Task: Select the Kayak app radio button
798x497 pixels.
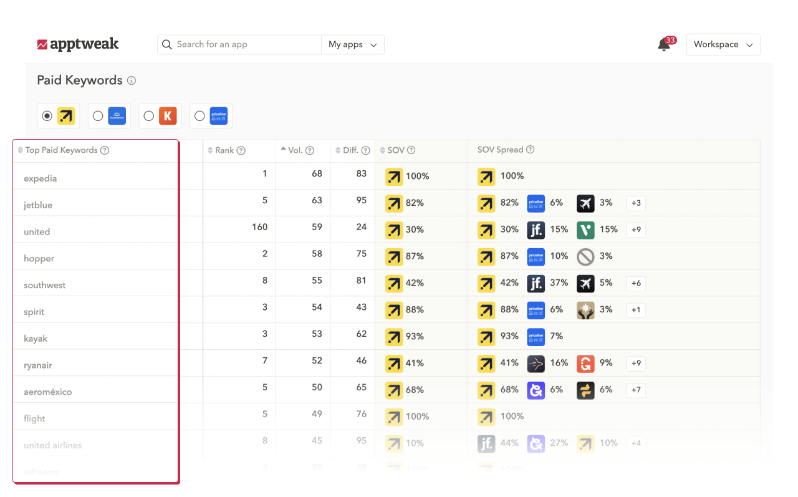Action: [x=148, y=116]
